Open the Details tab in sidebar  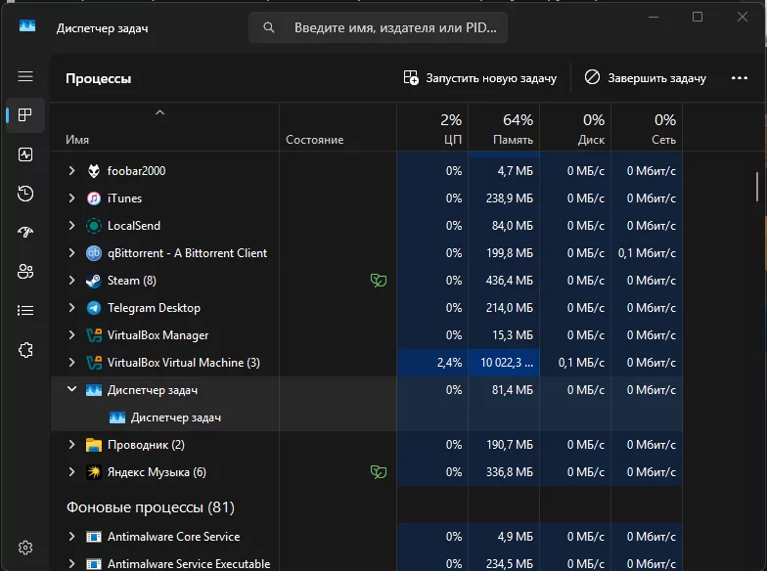(x=25, y=311)
